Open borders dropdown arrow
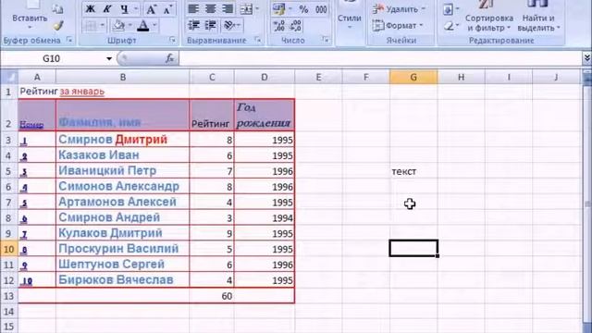592x333 pixels. coord(103,26)
